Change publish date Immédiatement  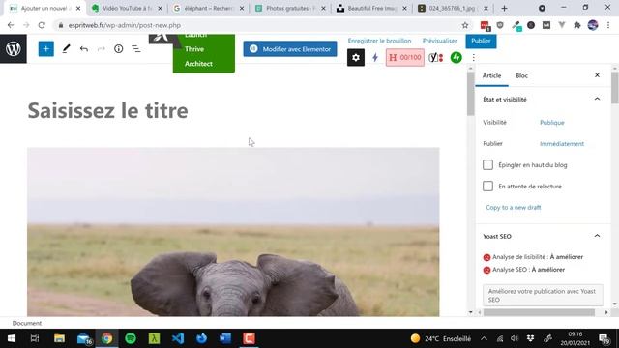click(x=562, y=144)
